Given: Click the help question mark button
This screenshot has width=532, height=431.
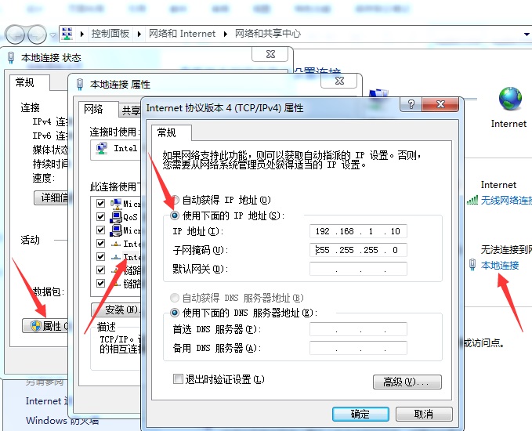Looking at the screenshot, I should coord(410,104).
